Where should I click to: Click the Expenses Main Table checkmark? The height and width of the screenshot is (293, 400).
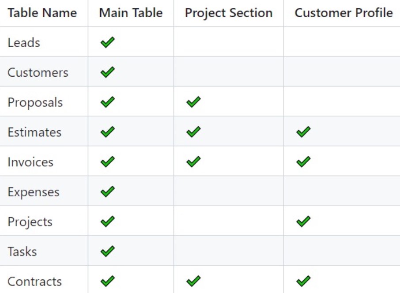pyautogui.click(x=108, y=192)
